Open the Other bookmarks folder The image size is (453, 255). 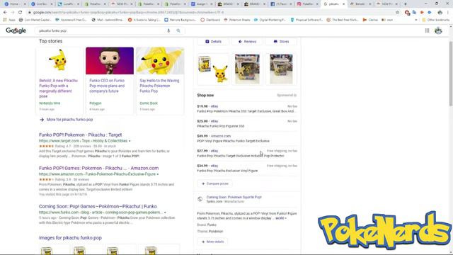click(436, 20)
